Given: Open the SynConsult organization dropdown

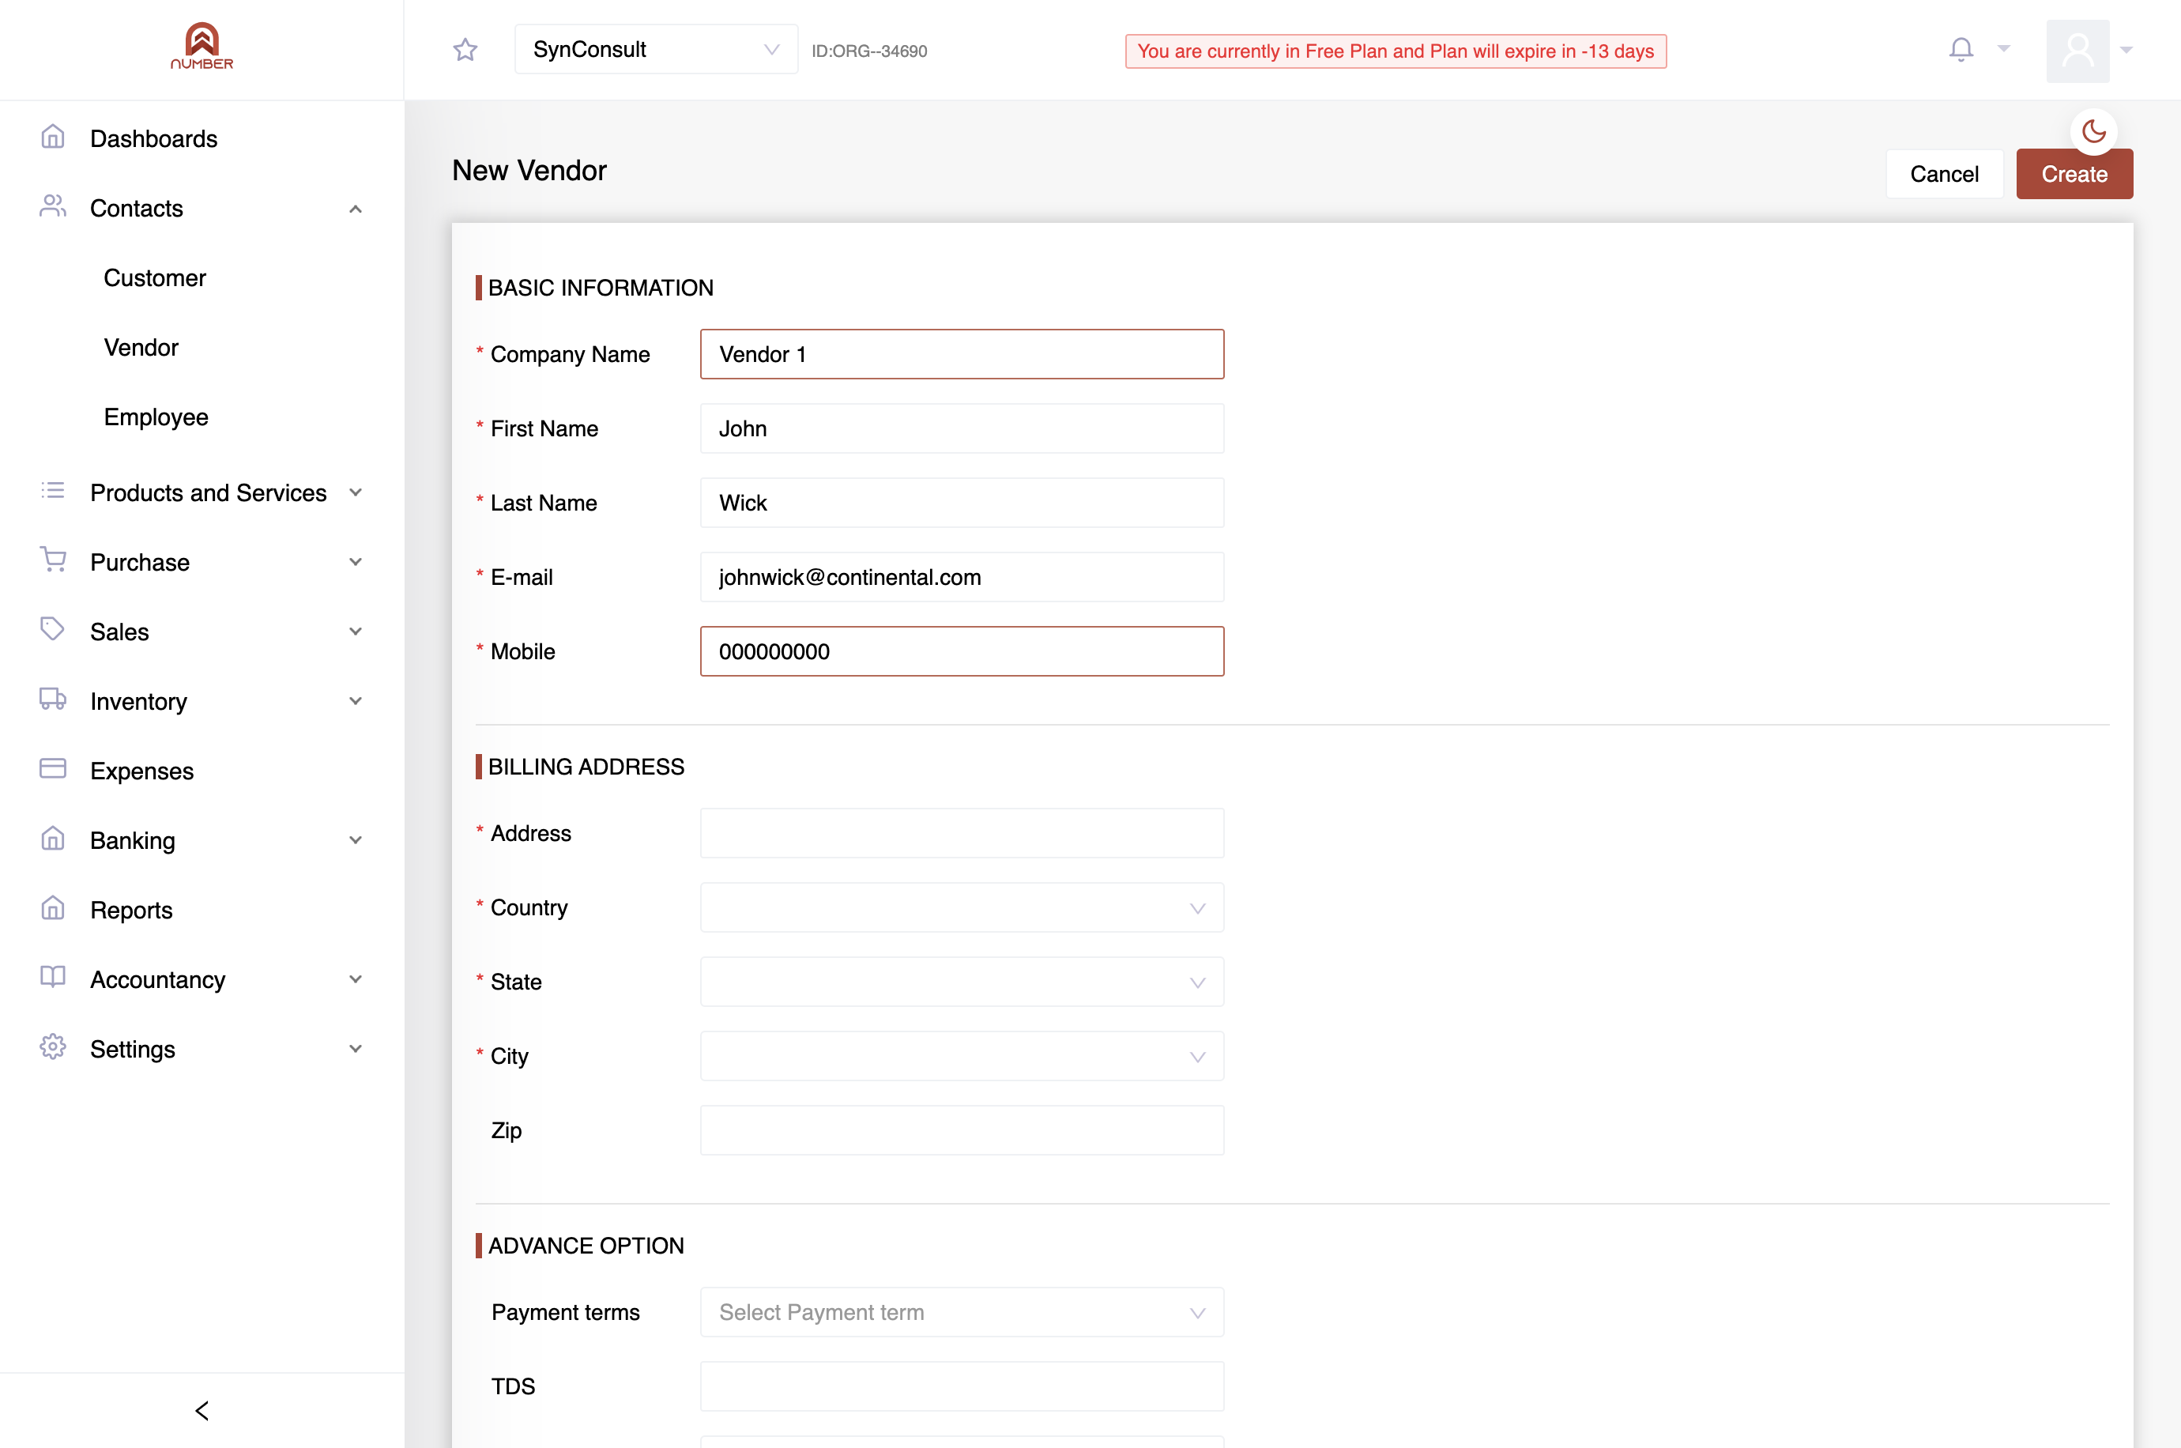Looking at the screenshot, I should (x=656, y=50).
